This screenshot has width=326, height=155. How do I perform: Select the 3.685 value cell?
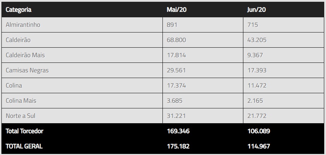[x=174, y=101]
